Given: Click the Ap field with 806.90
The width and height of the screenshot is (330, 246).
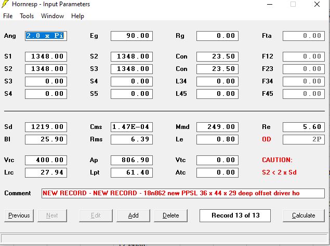Looking at the screenshot, I should [x=132, y=160].
